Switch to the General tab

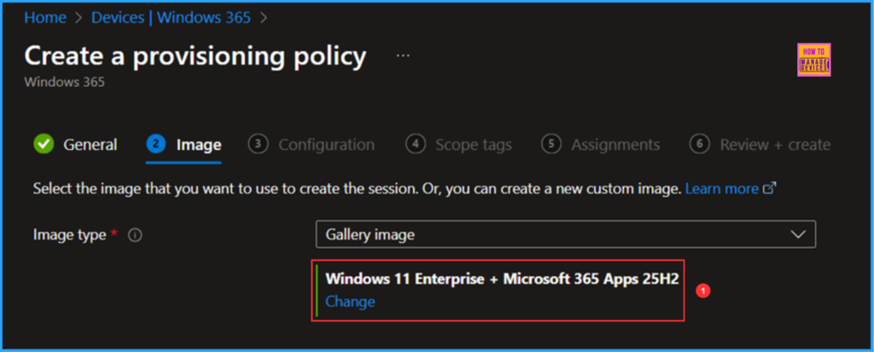[x=90, y=145]
